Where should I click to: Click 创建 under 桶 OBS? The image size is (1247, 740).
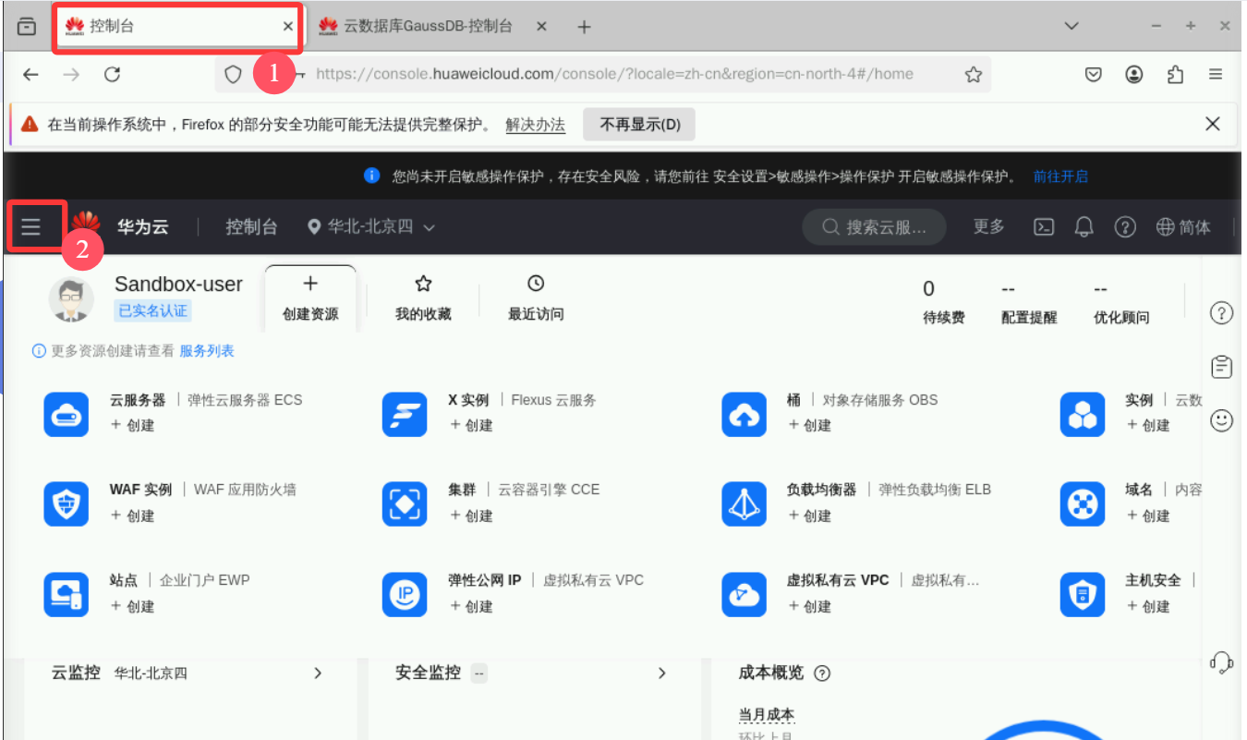(x=809, y=425)
